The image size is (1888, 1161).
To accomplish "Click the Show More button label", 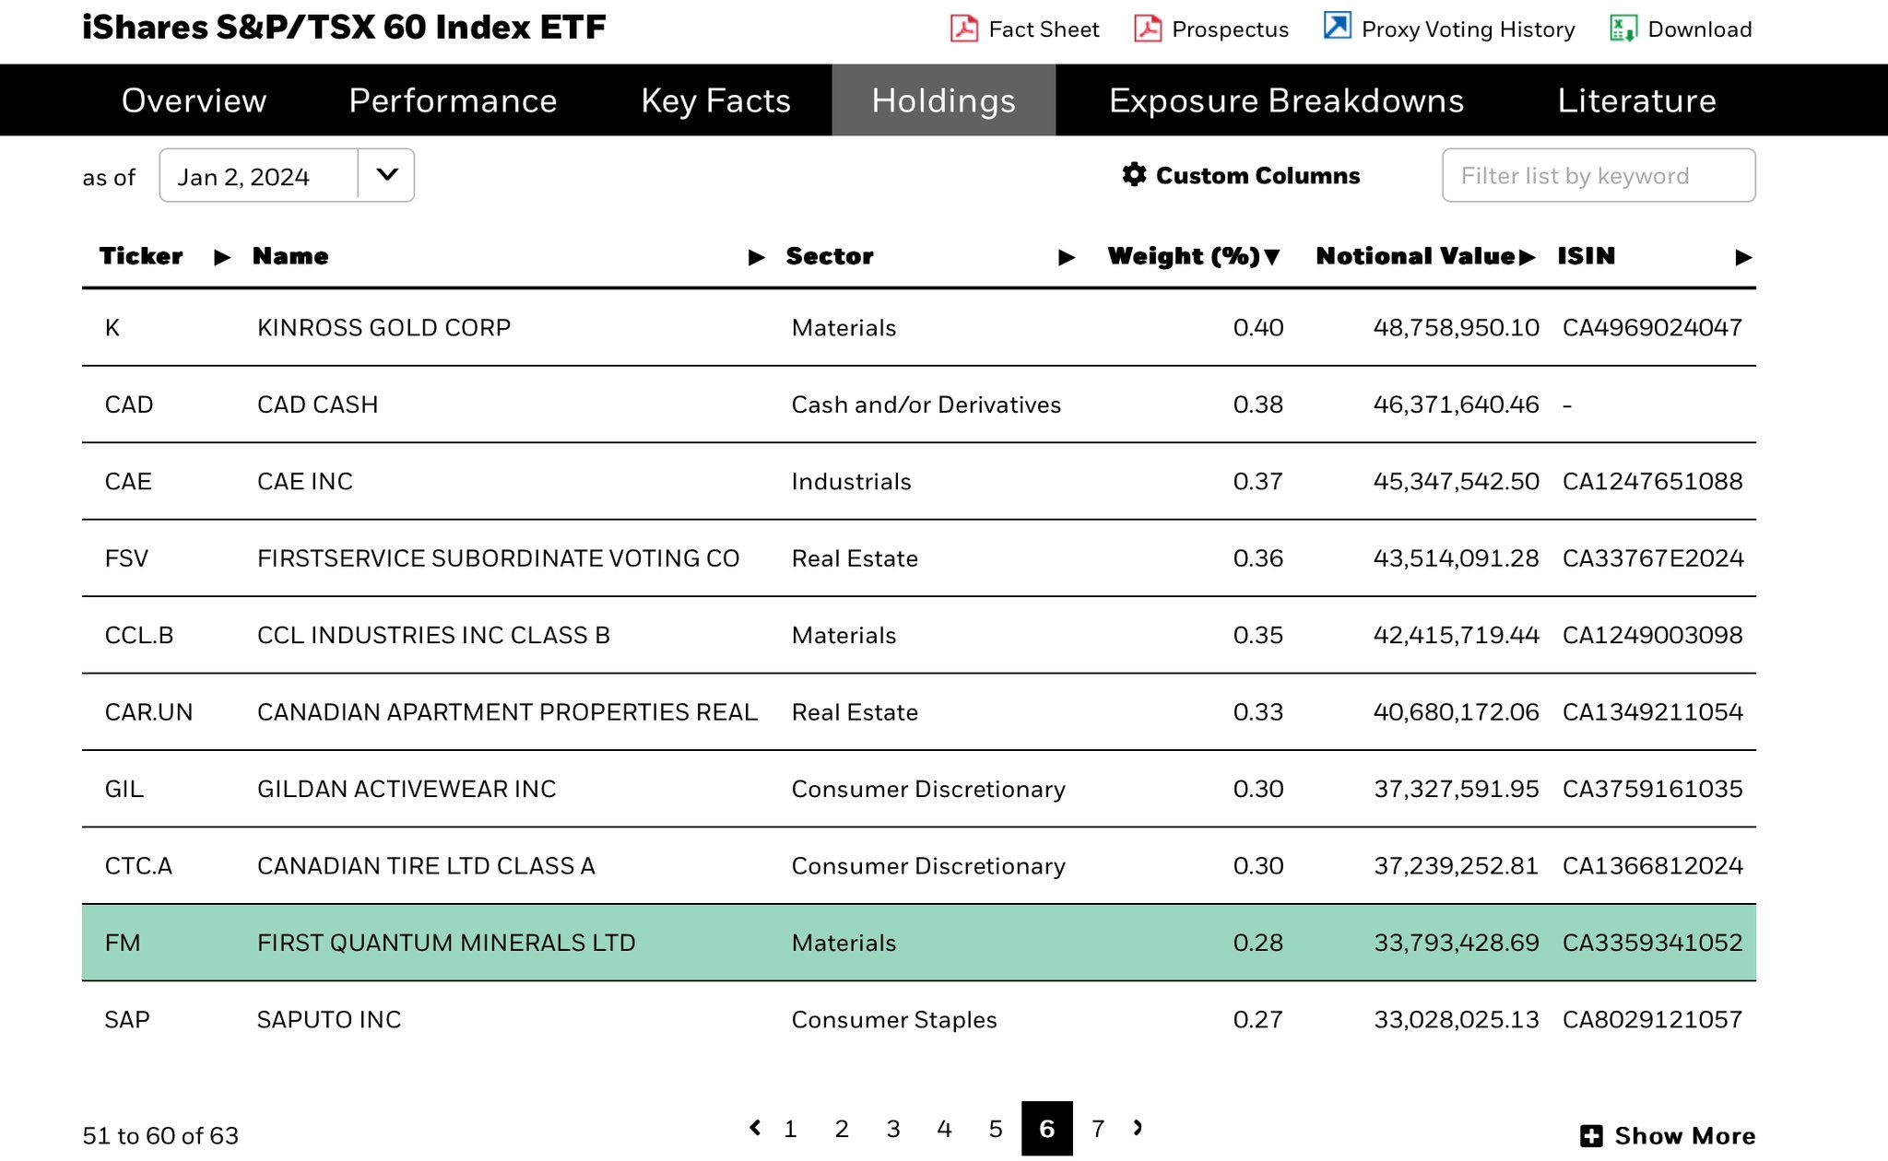I will (x=1684, y=1136).
